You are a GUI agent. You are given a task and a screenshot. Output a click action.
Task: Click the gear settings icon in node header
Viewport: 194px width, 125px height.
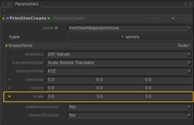pos(158,18)
